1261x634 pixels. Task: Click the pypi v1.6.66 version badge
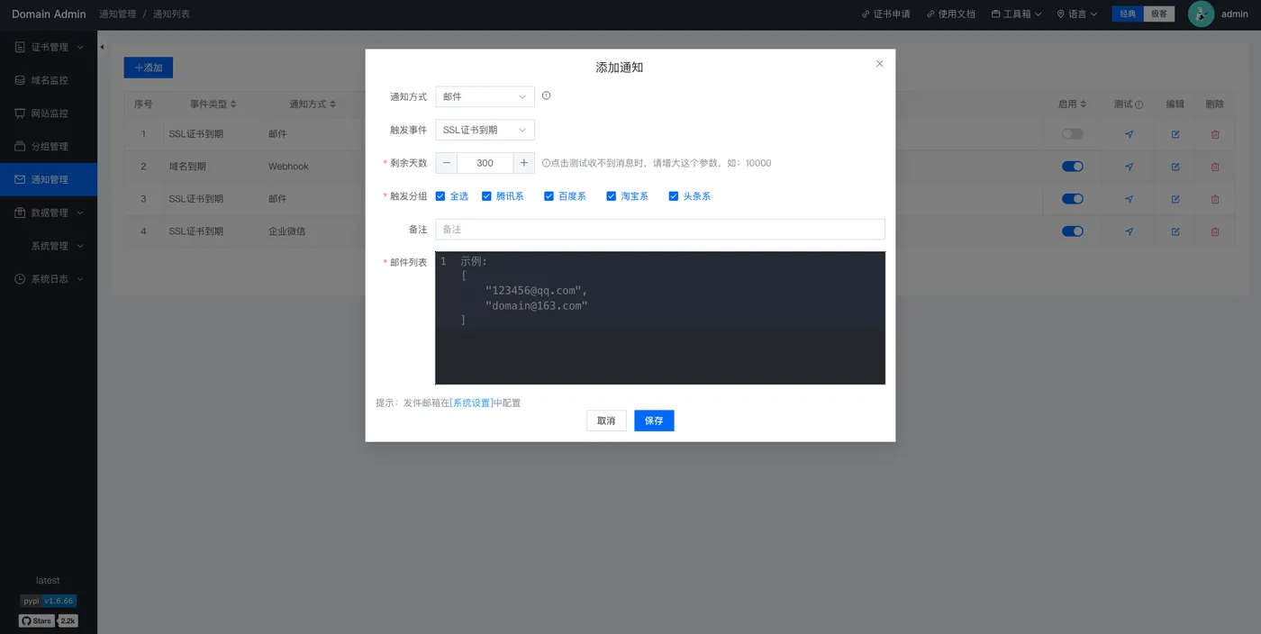[49, 601]
